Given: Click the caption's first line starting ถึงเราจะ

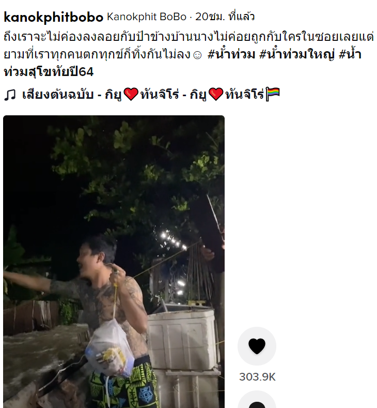Looking at the screenshot, I should (189, 37).
